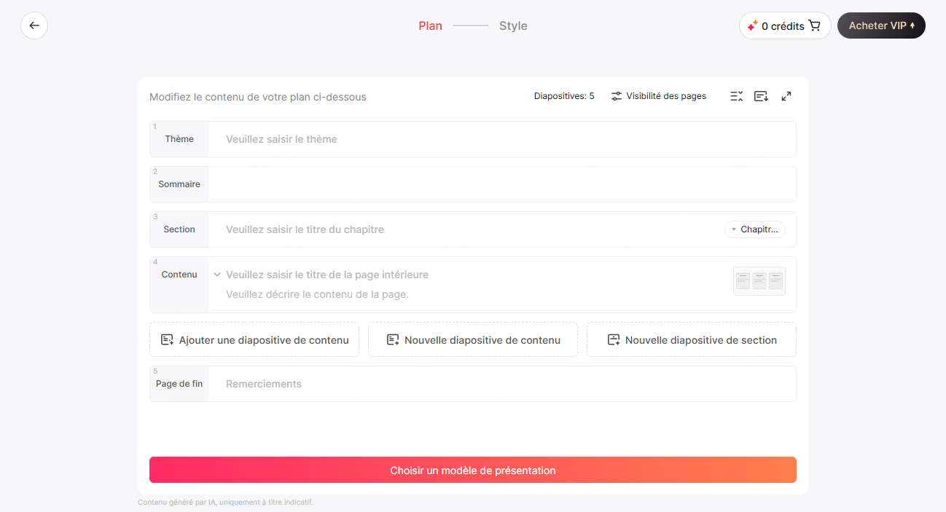Click the 0 crédits text
The width and height of the screenshot is (946, 512).
pyautogui.click(x=783, y=26)
